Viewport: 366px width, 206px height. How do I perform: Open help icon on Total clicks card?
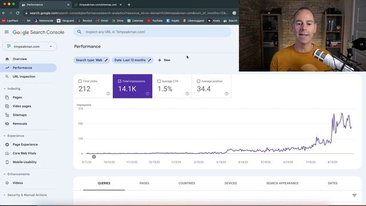tap(108, 94)
